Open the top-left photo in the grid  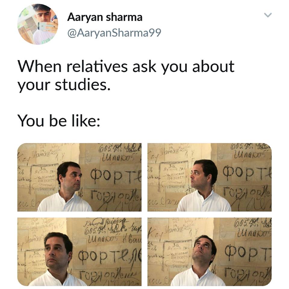pyautogui.click(x=79, y=177)
